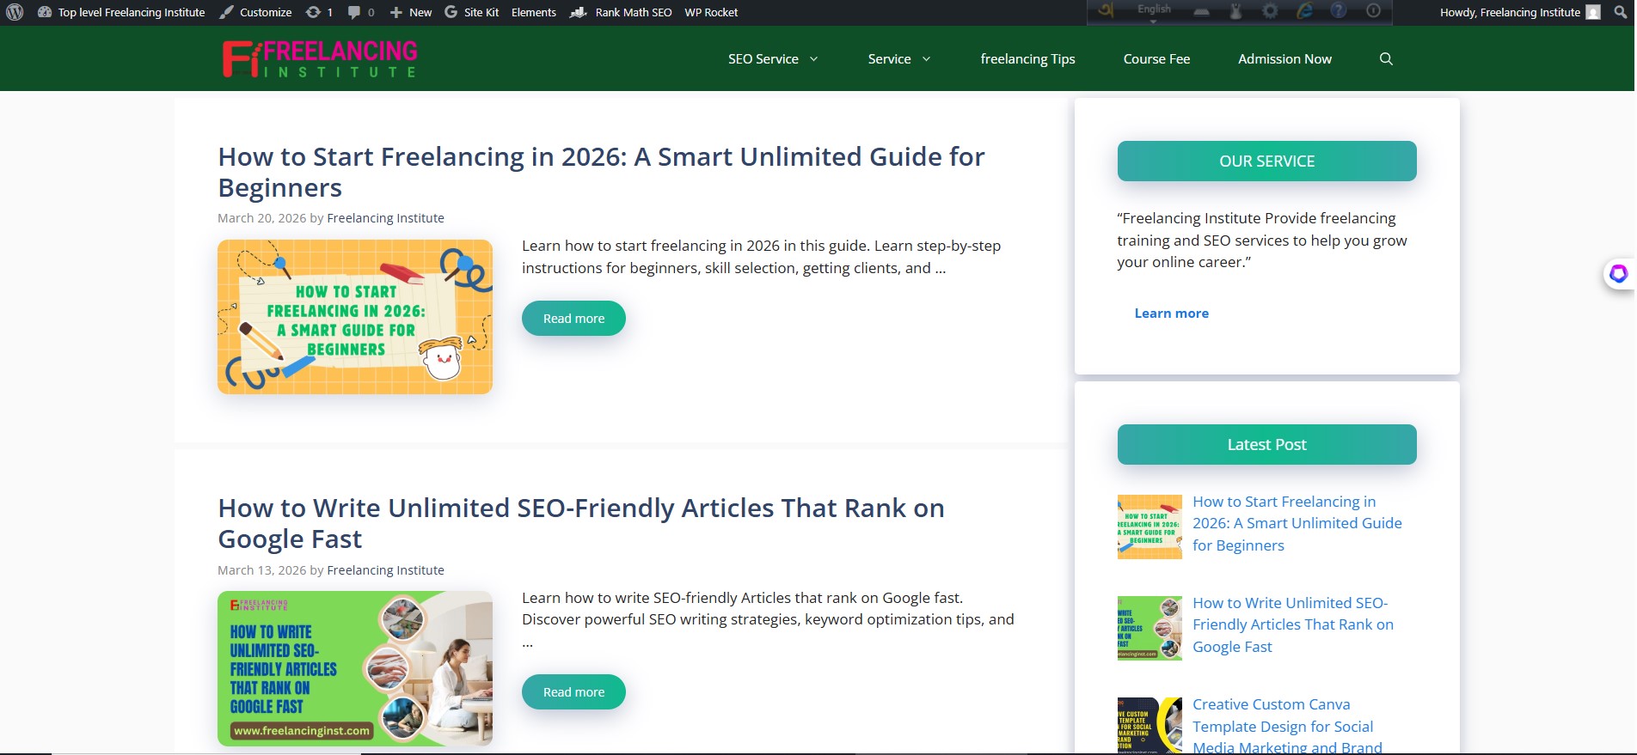Open the Admission Now page
The height and width of the screenshot is (755, 1637).
[x=1284, y=58]
